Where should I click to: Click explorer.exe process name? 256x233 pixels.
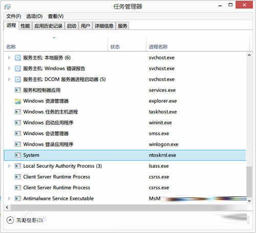point(163,101)
